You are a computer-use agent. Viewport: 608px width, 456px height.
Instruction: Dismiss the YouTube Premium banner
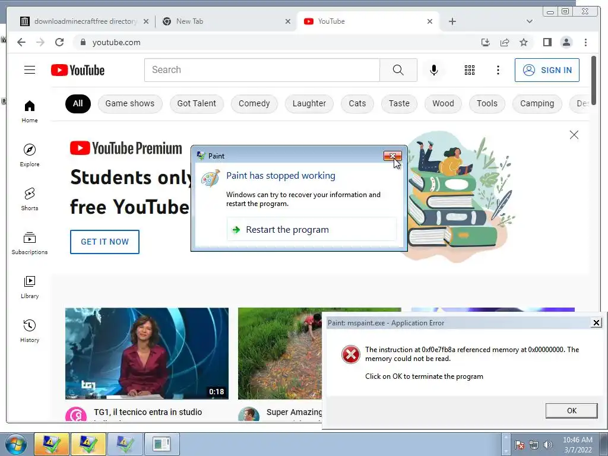point(574,135)
